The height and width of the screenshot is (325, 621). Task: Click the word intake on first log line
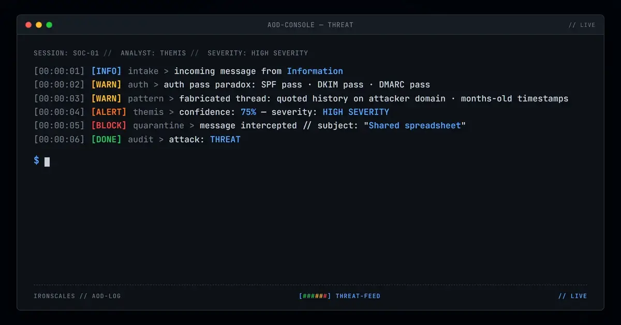(x=143, y=71)
